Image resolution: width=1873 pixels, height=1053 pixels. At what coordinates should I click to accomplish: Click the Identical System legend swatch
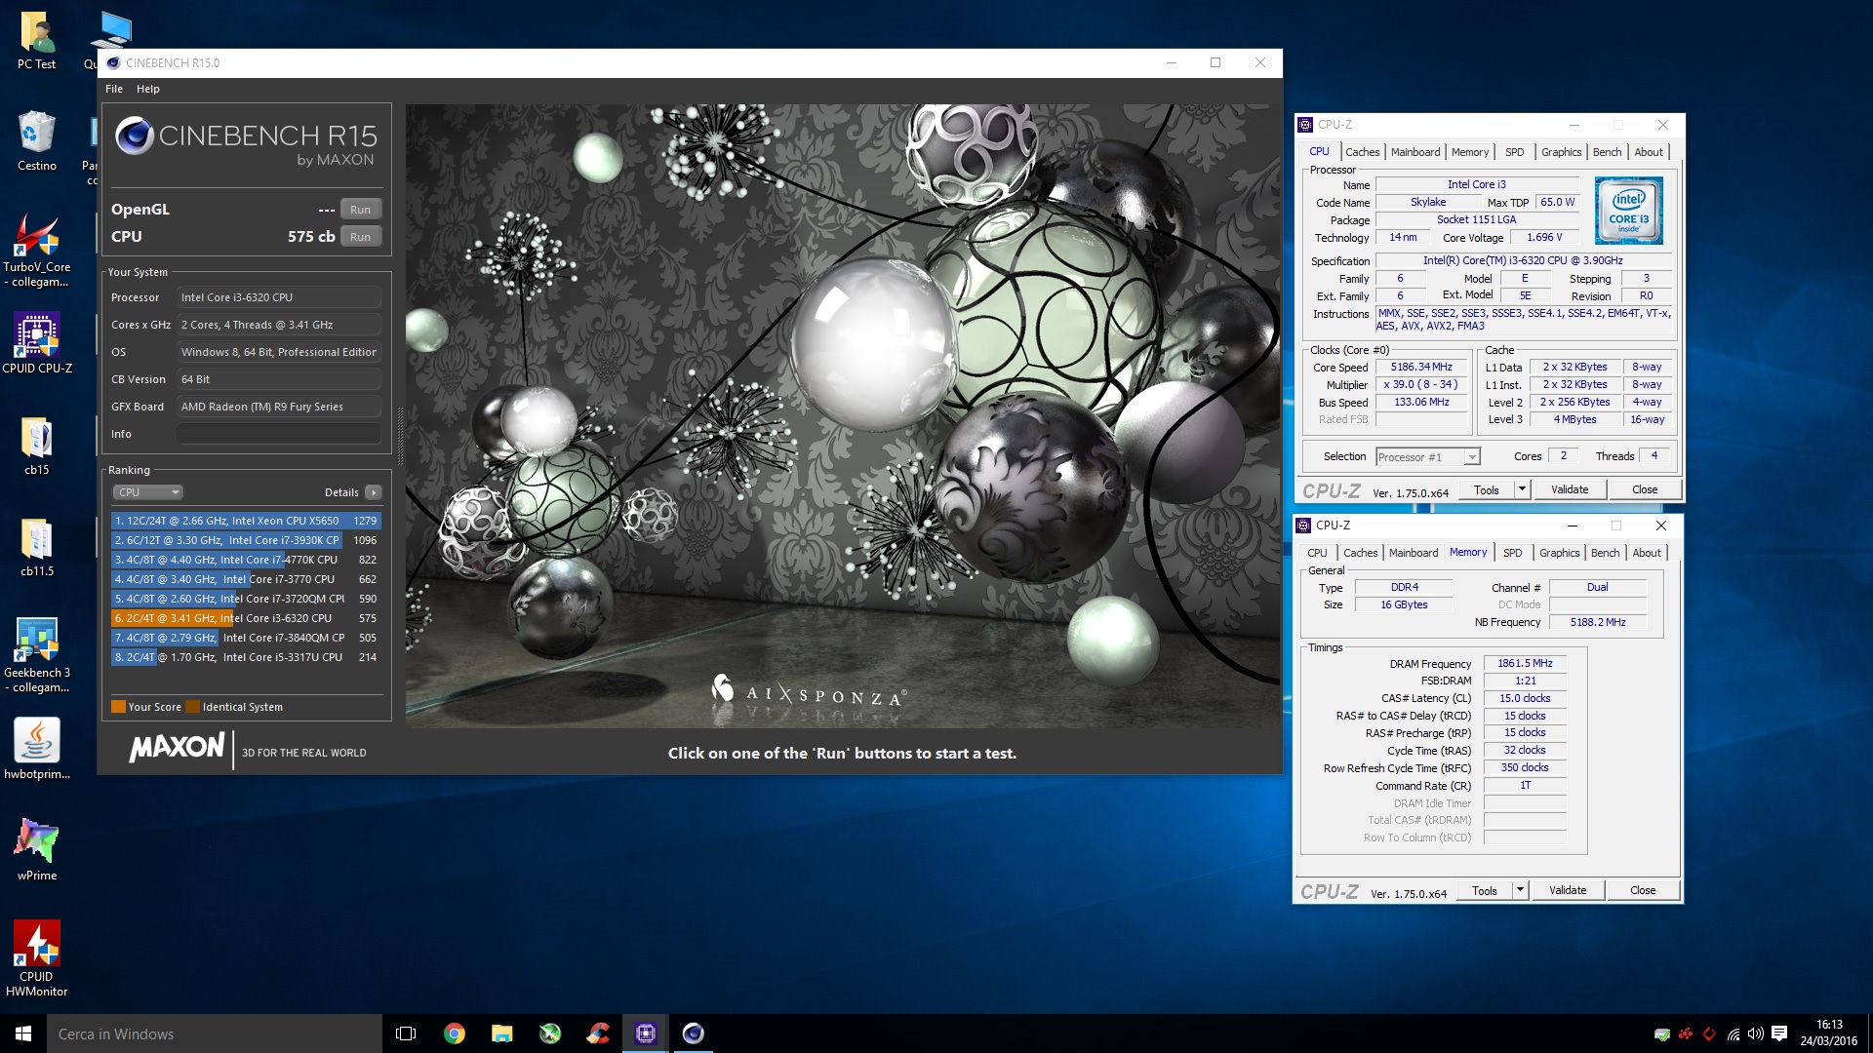tap(193, 707)
